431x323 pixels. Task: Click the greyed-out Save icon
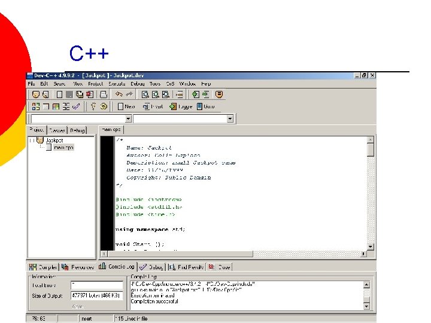69,95
